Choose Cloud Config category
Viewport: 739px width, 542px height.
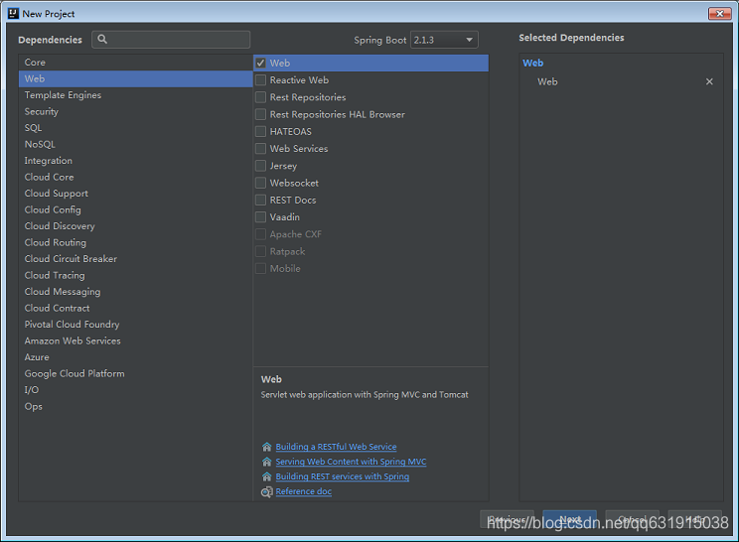tap(135, 209)
